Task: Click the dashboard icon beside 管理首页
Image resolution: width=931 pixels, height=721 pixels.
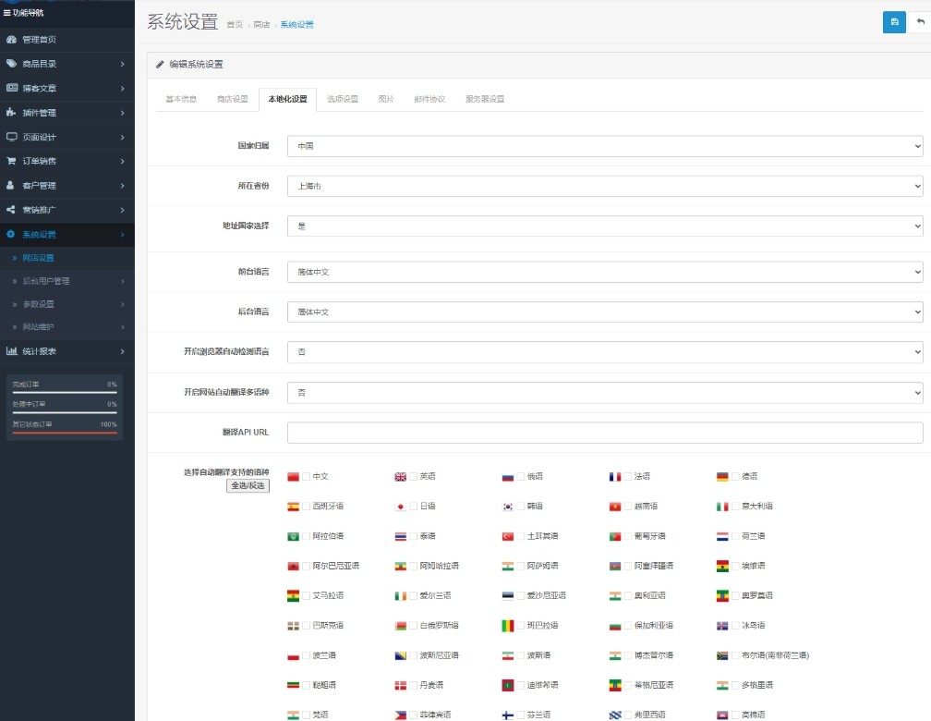Action: pyautogui.click(x=11, y=39)
